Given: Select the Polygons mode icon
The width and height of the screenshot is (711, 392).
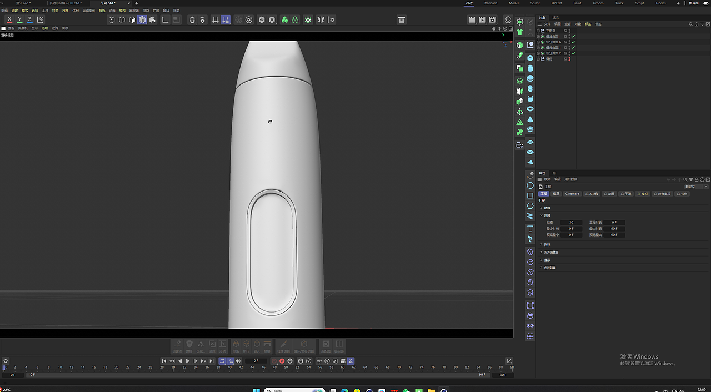Looking at the screenshot, I should (x=132, y=19).
